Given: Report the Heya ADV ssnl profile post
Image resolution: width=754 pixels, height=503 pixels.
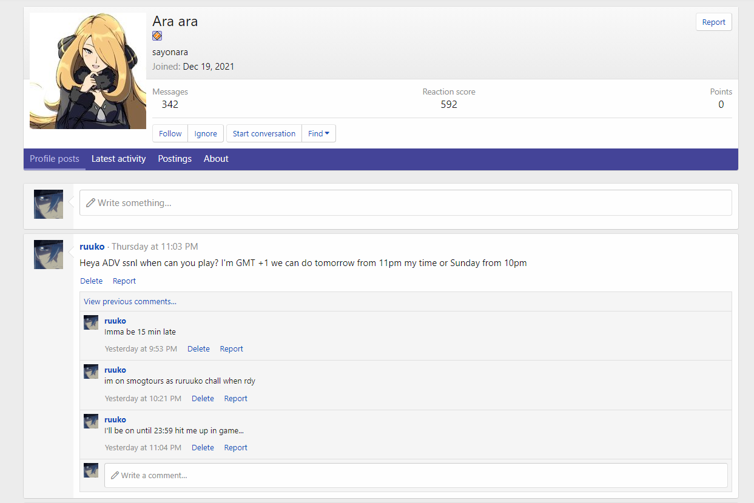Looking at the screenshot, I should [x=124, y=281].
